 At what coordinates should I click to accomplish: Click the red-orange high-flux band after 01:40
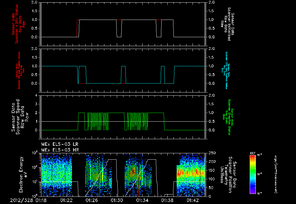191,172
